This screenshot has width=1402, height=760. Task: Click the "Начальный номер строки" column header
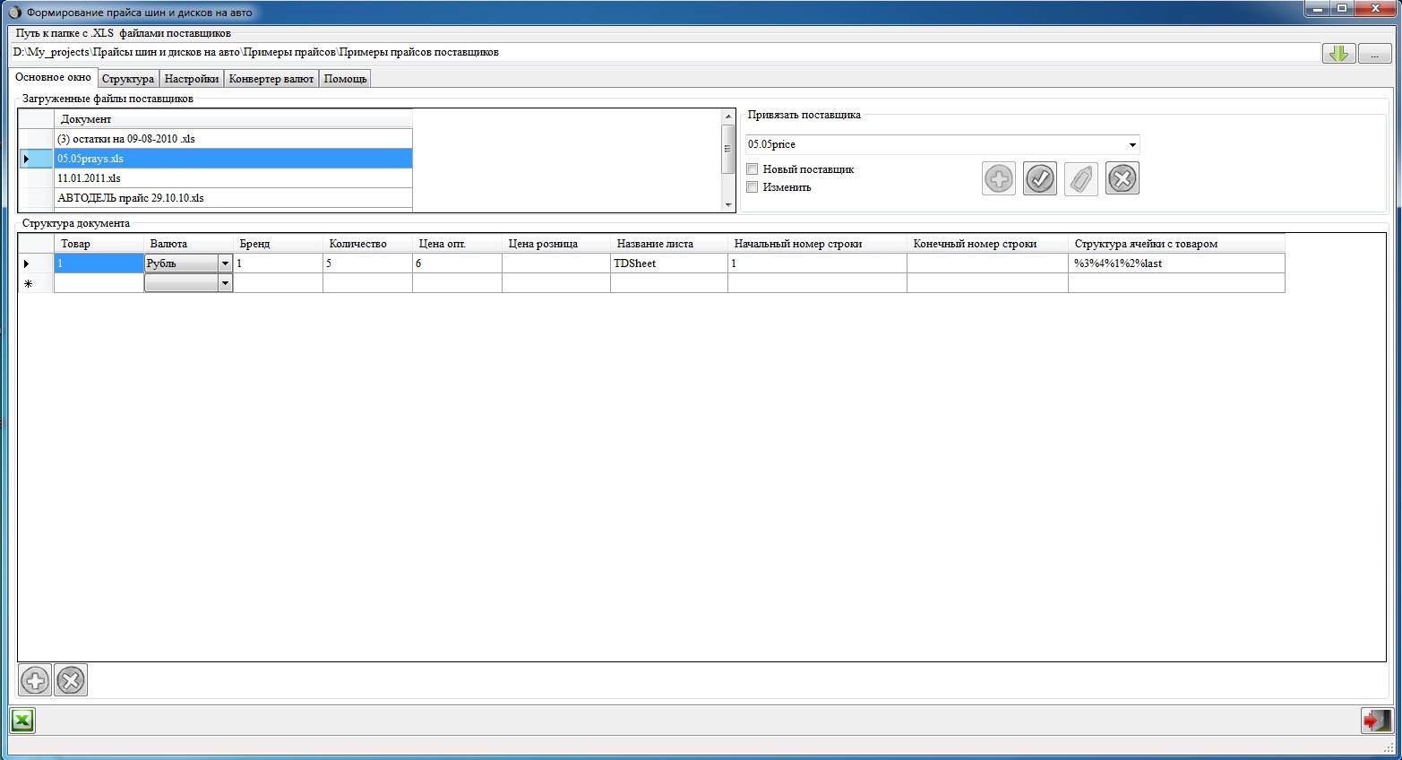[817, 244]
